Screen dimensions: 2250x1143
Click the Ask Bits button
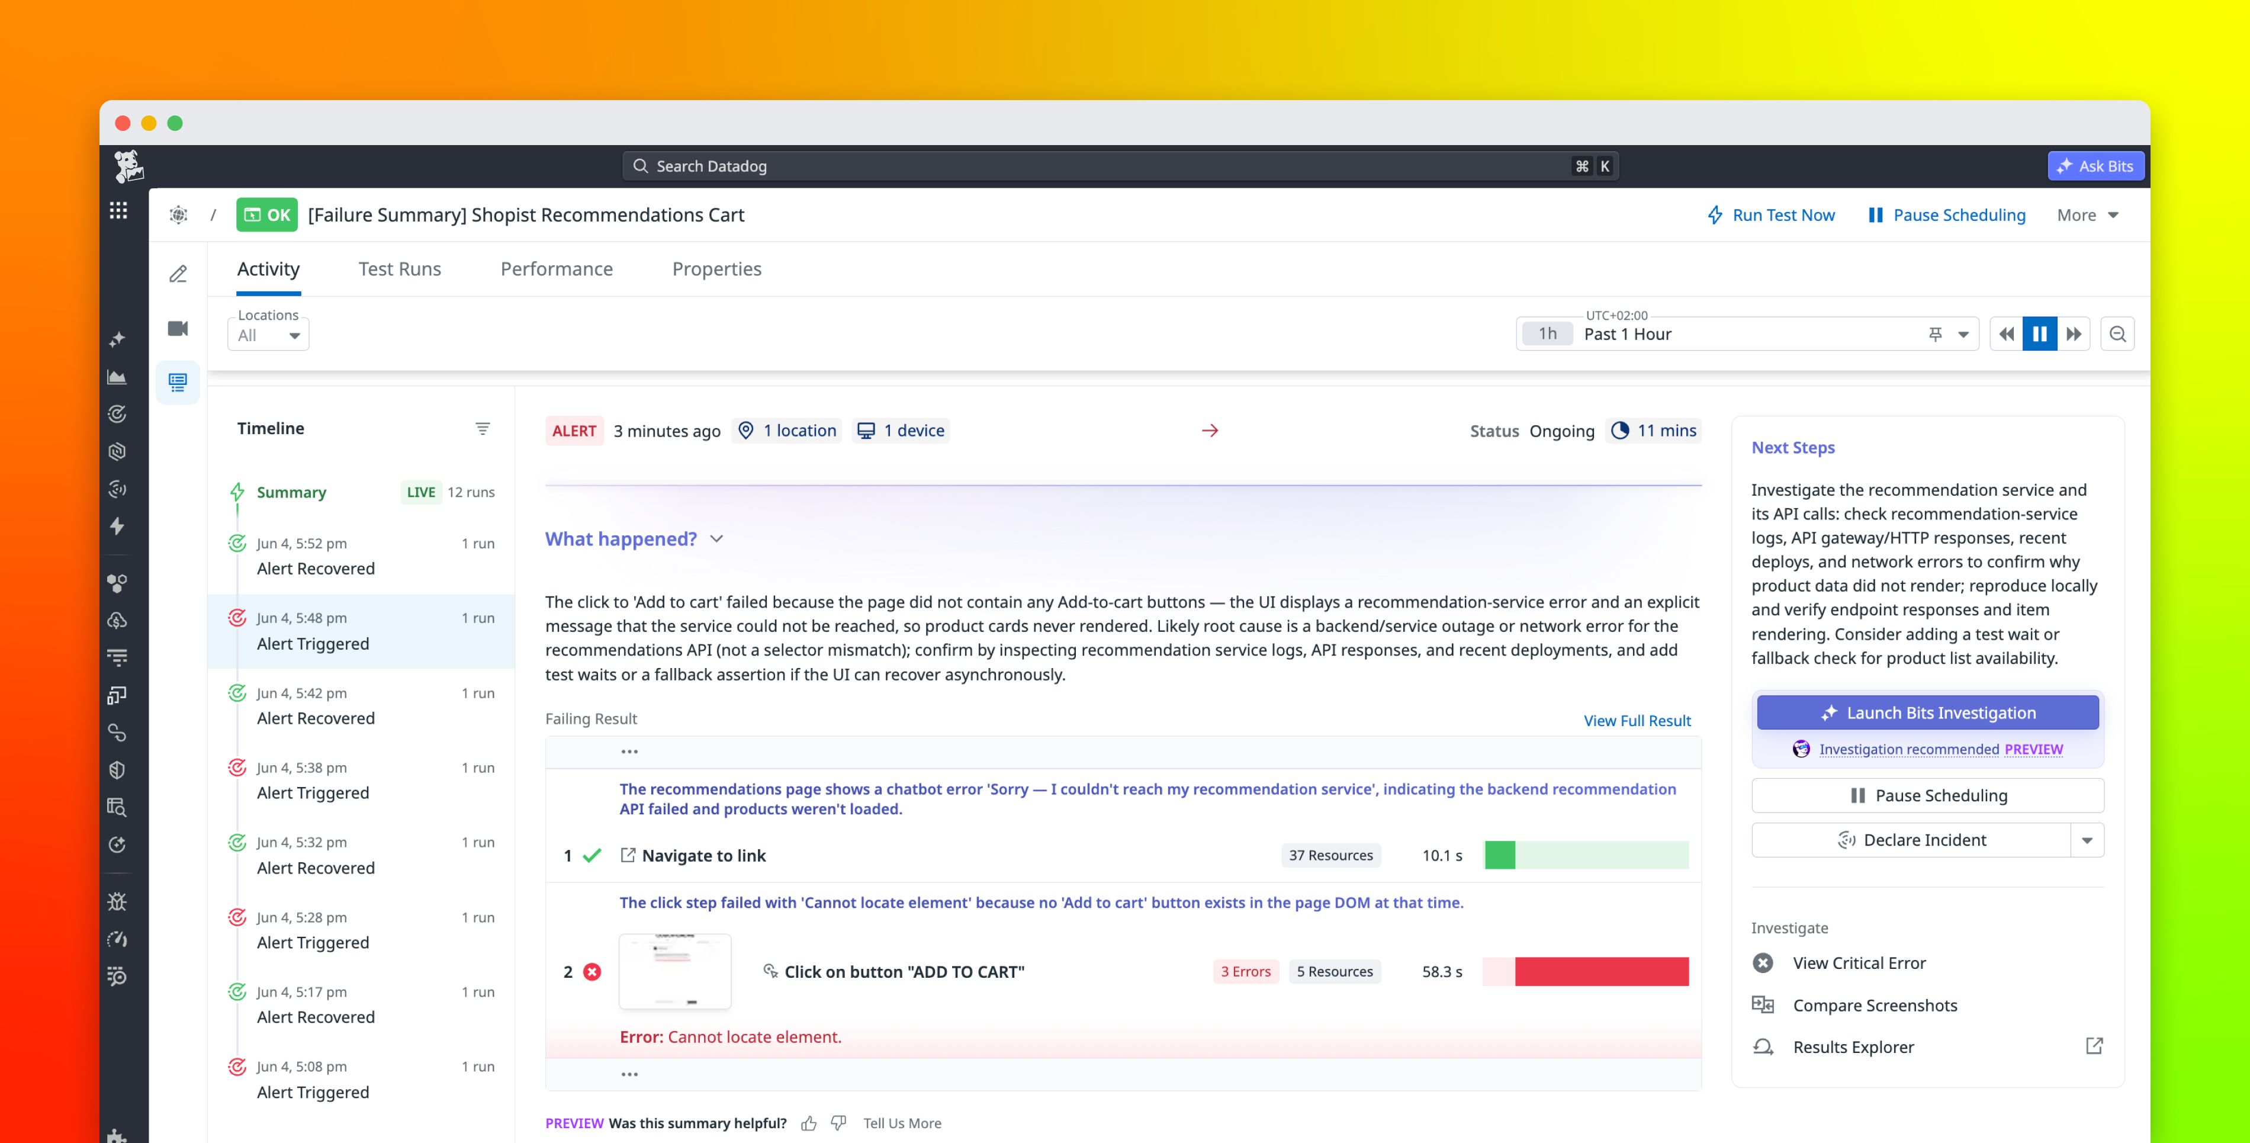pos(2095,166)
